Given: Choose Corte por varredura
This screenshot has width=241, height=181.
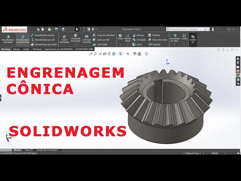Looking at the screenshot, I should 104,35.
